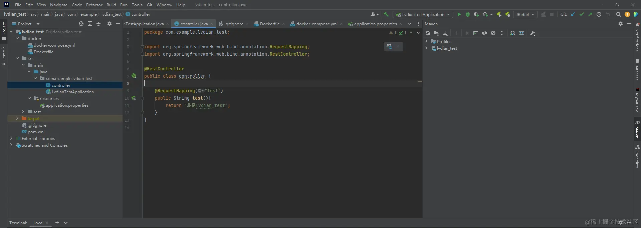
Task: Select docker-compose.yml in project tree
Action: [51, 45]
